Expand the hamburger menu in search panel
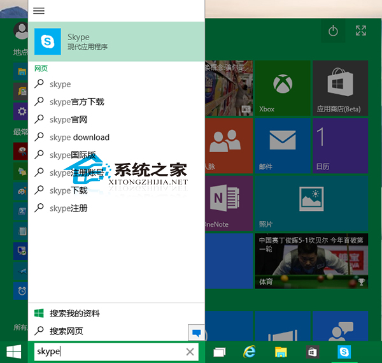Viewport: 382px width, 363px height. click(x=39, y=11)
